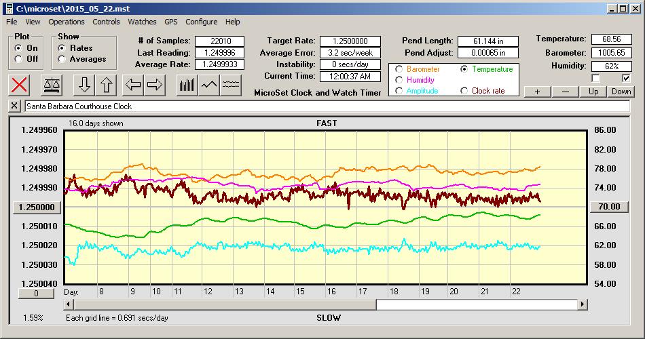Turn Plot Off radio button
Viewport: 645px width, 339px height.
pos(18,59)
